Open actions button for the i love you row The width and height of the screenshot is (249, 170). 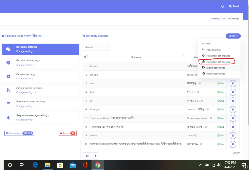(233, 110)
